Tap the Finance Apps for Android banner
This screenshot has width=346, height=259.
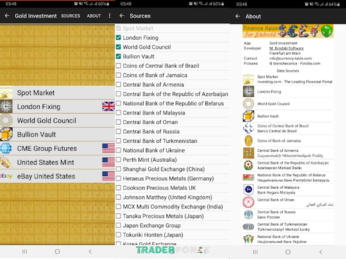[x=288, y=31]
